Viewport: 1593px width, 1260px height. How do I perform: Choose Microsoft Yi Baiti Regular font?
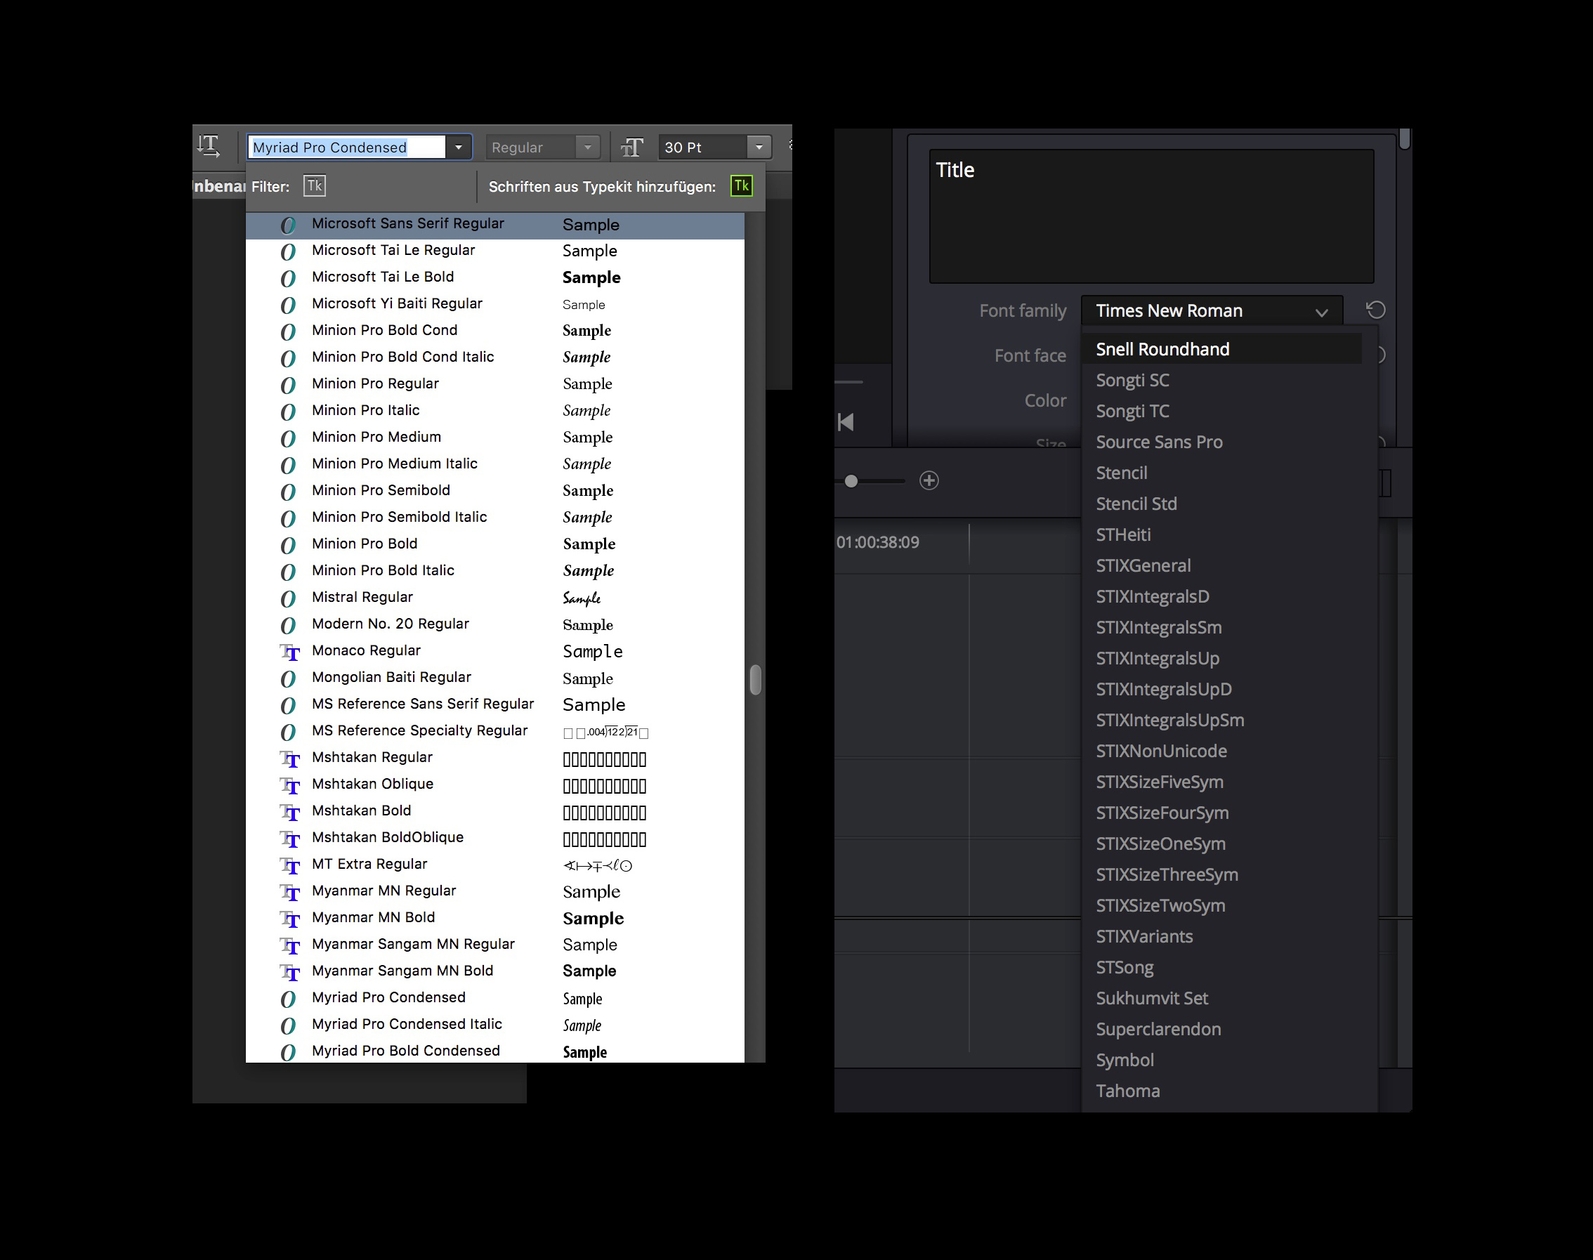494,304
